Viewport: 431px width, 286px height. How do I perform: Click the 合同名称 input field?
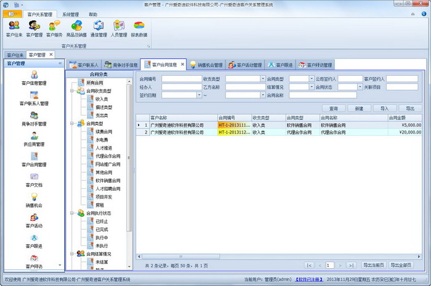323,95
